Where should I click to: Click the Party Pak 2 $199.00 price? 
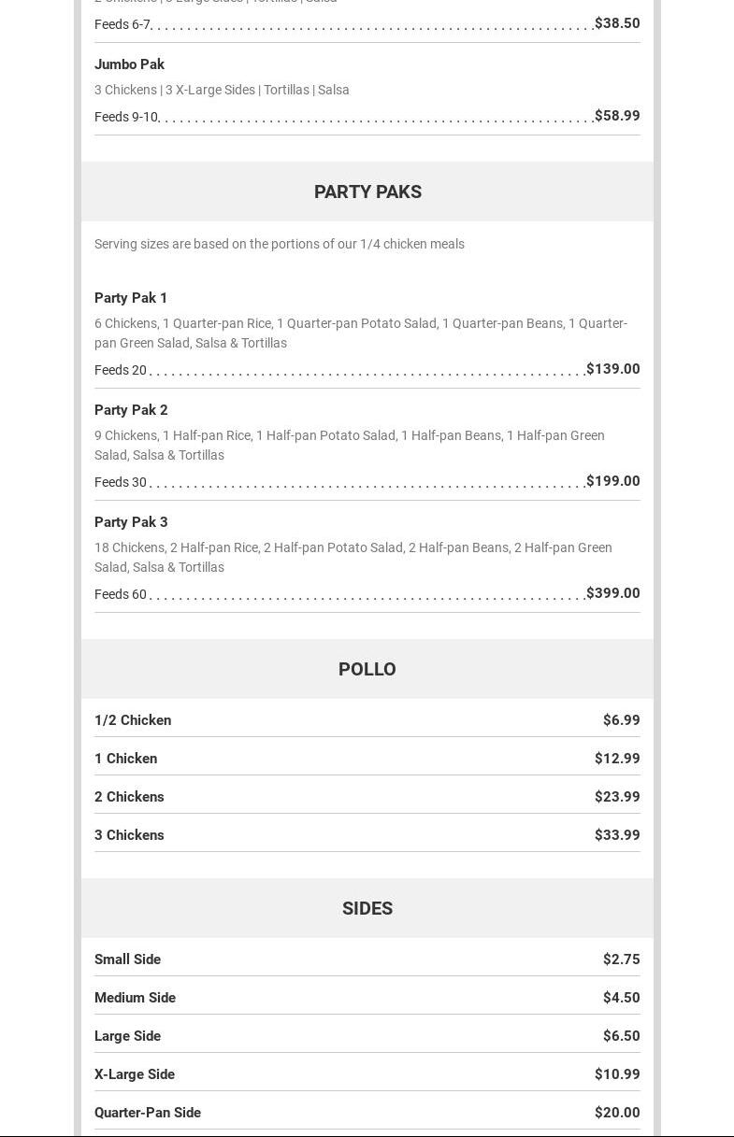pos(612,481)
